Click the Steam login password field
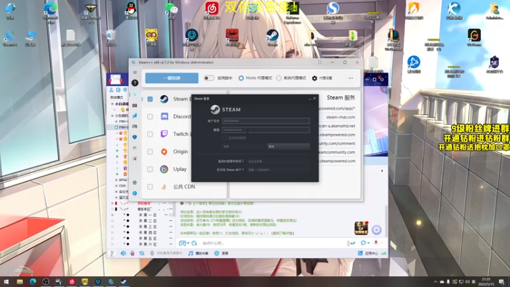Viewport: 510px width, 287px height. point(266,130)
